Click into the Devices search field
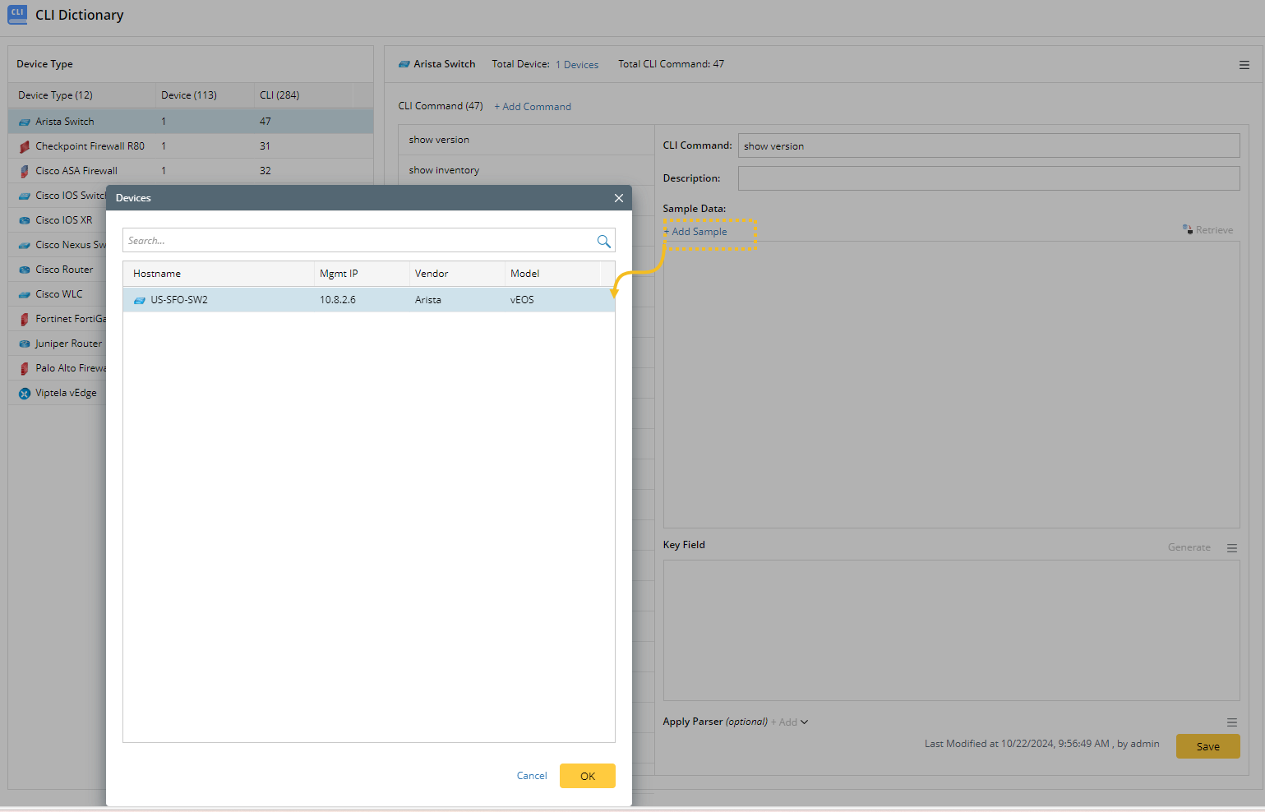 coord(358,241)
